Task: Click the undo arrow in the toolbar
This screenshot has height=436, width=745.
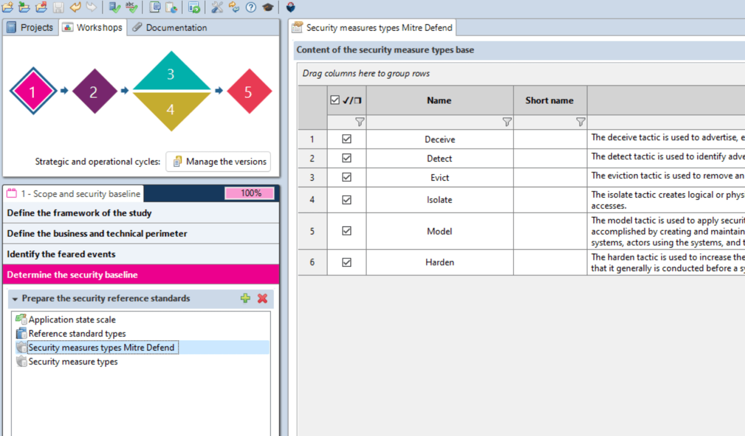Action: (75, 7)
